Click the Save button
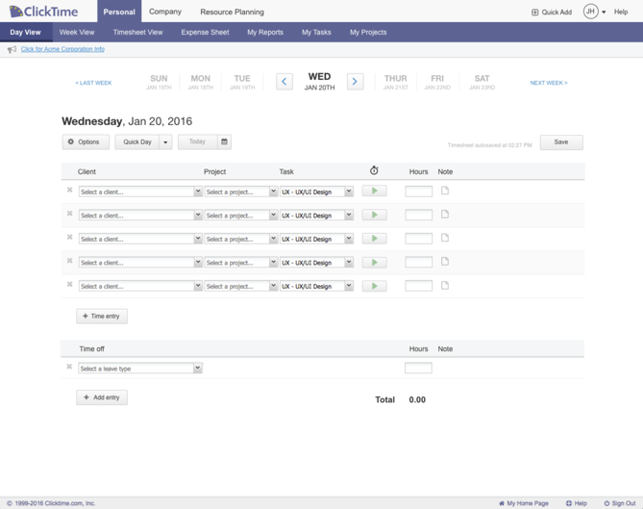Viewport: 643px width, 509px height. (x=561, y=142)
